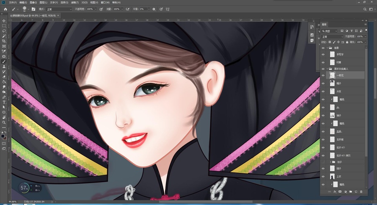This screenshot has height=205, width=377.
Task: Collapse the 前景 layer group
Action: pyautogui.click(x=327, y=48)
